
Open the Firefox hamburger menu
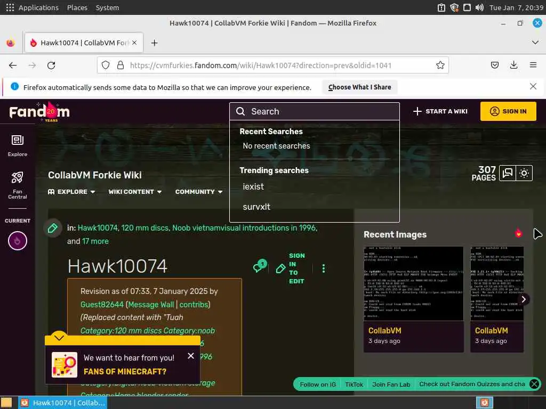tap(533, 65)
